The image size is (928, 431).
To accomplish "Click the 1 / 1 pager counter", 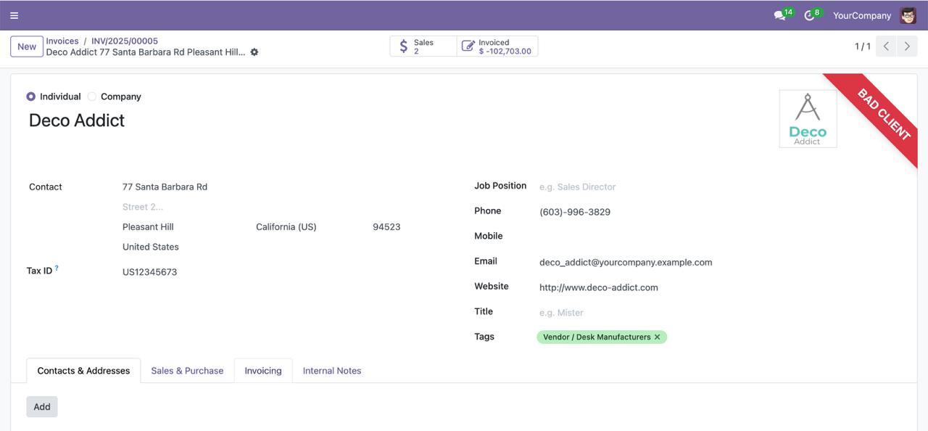I will point(862,46).
